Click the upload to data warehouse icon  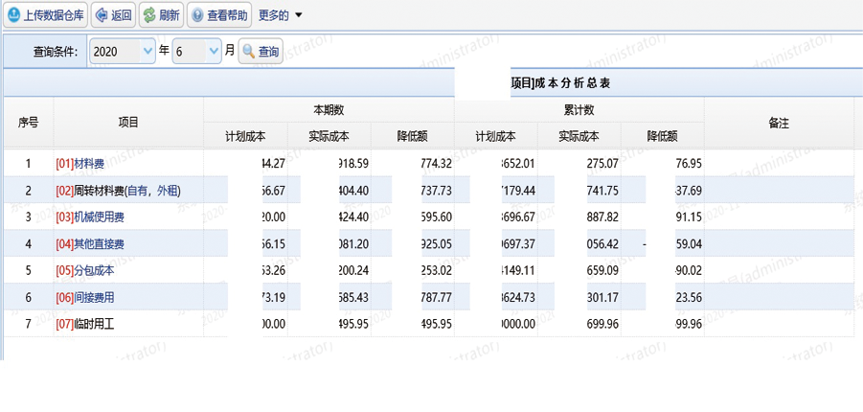tap(14, 15)
